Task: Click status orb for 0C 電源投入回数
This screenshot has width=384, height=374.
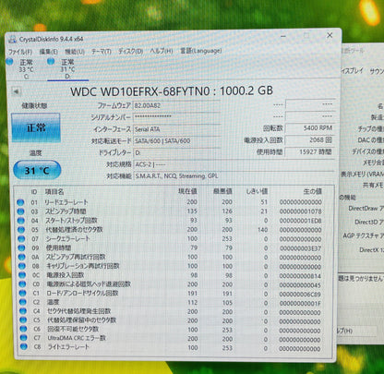Action: pyautogui.click(x=22, y=275)
